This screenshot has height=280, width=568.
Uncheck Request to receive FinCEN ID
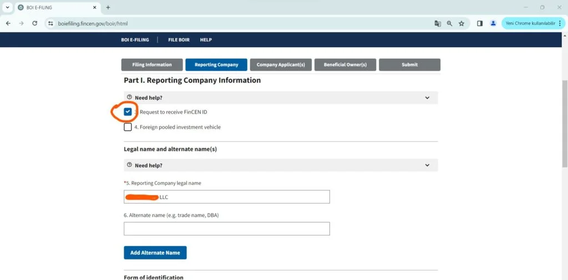pyautogui.click(x=128, y=112)
